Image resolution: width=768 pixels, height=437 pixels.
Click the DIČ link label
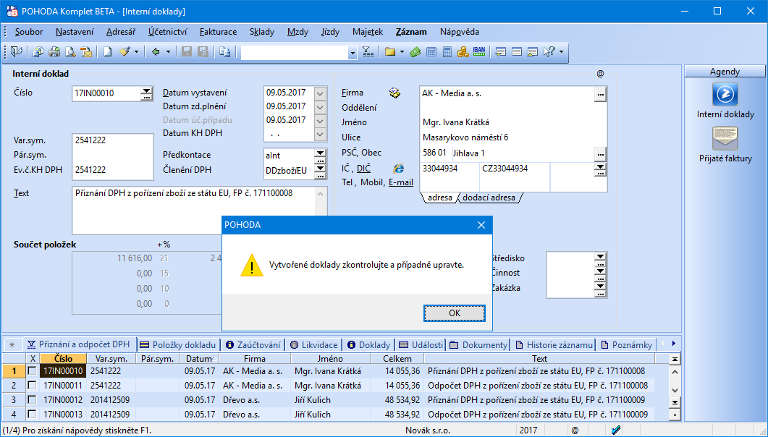[363, 169]
